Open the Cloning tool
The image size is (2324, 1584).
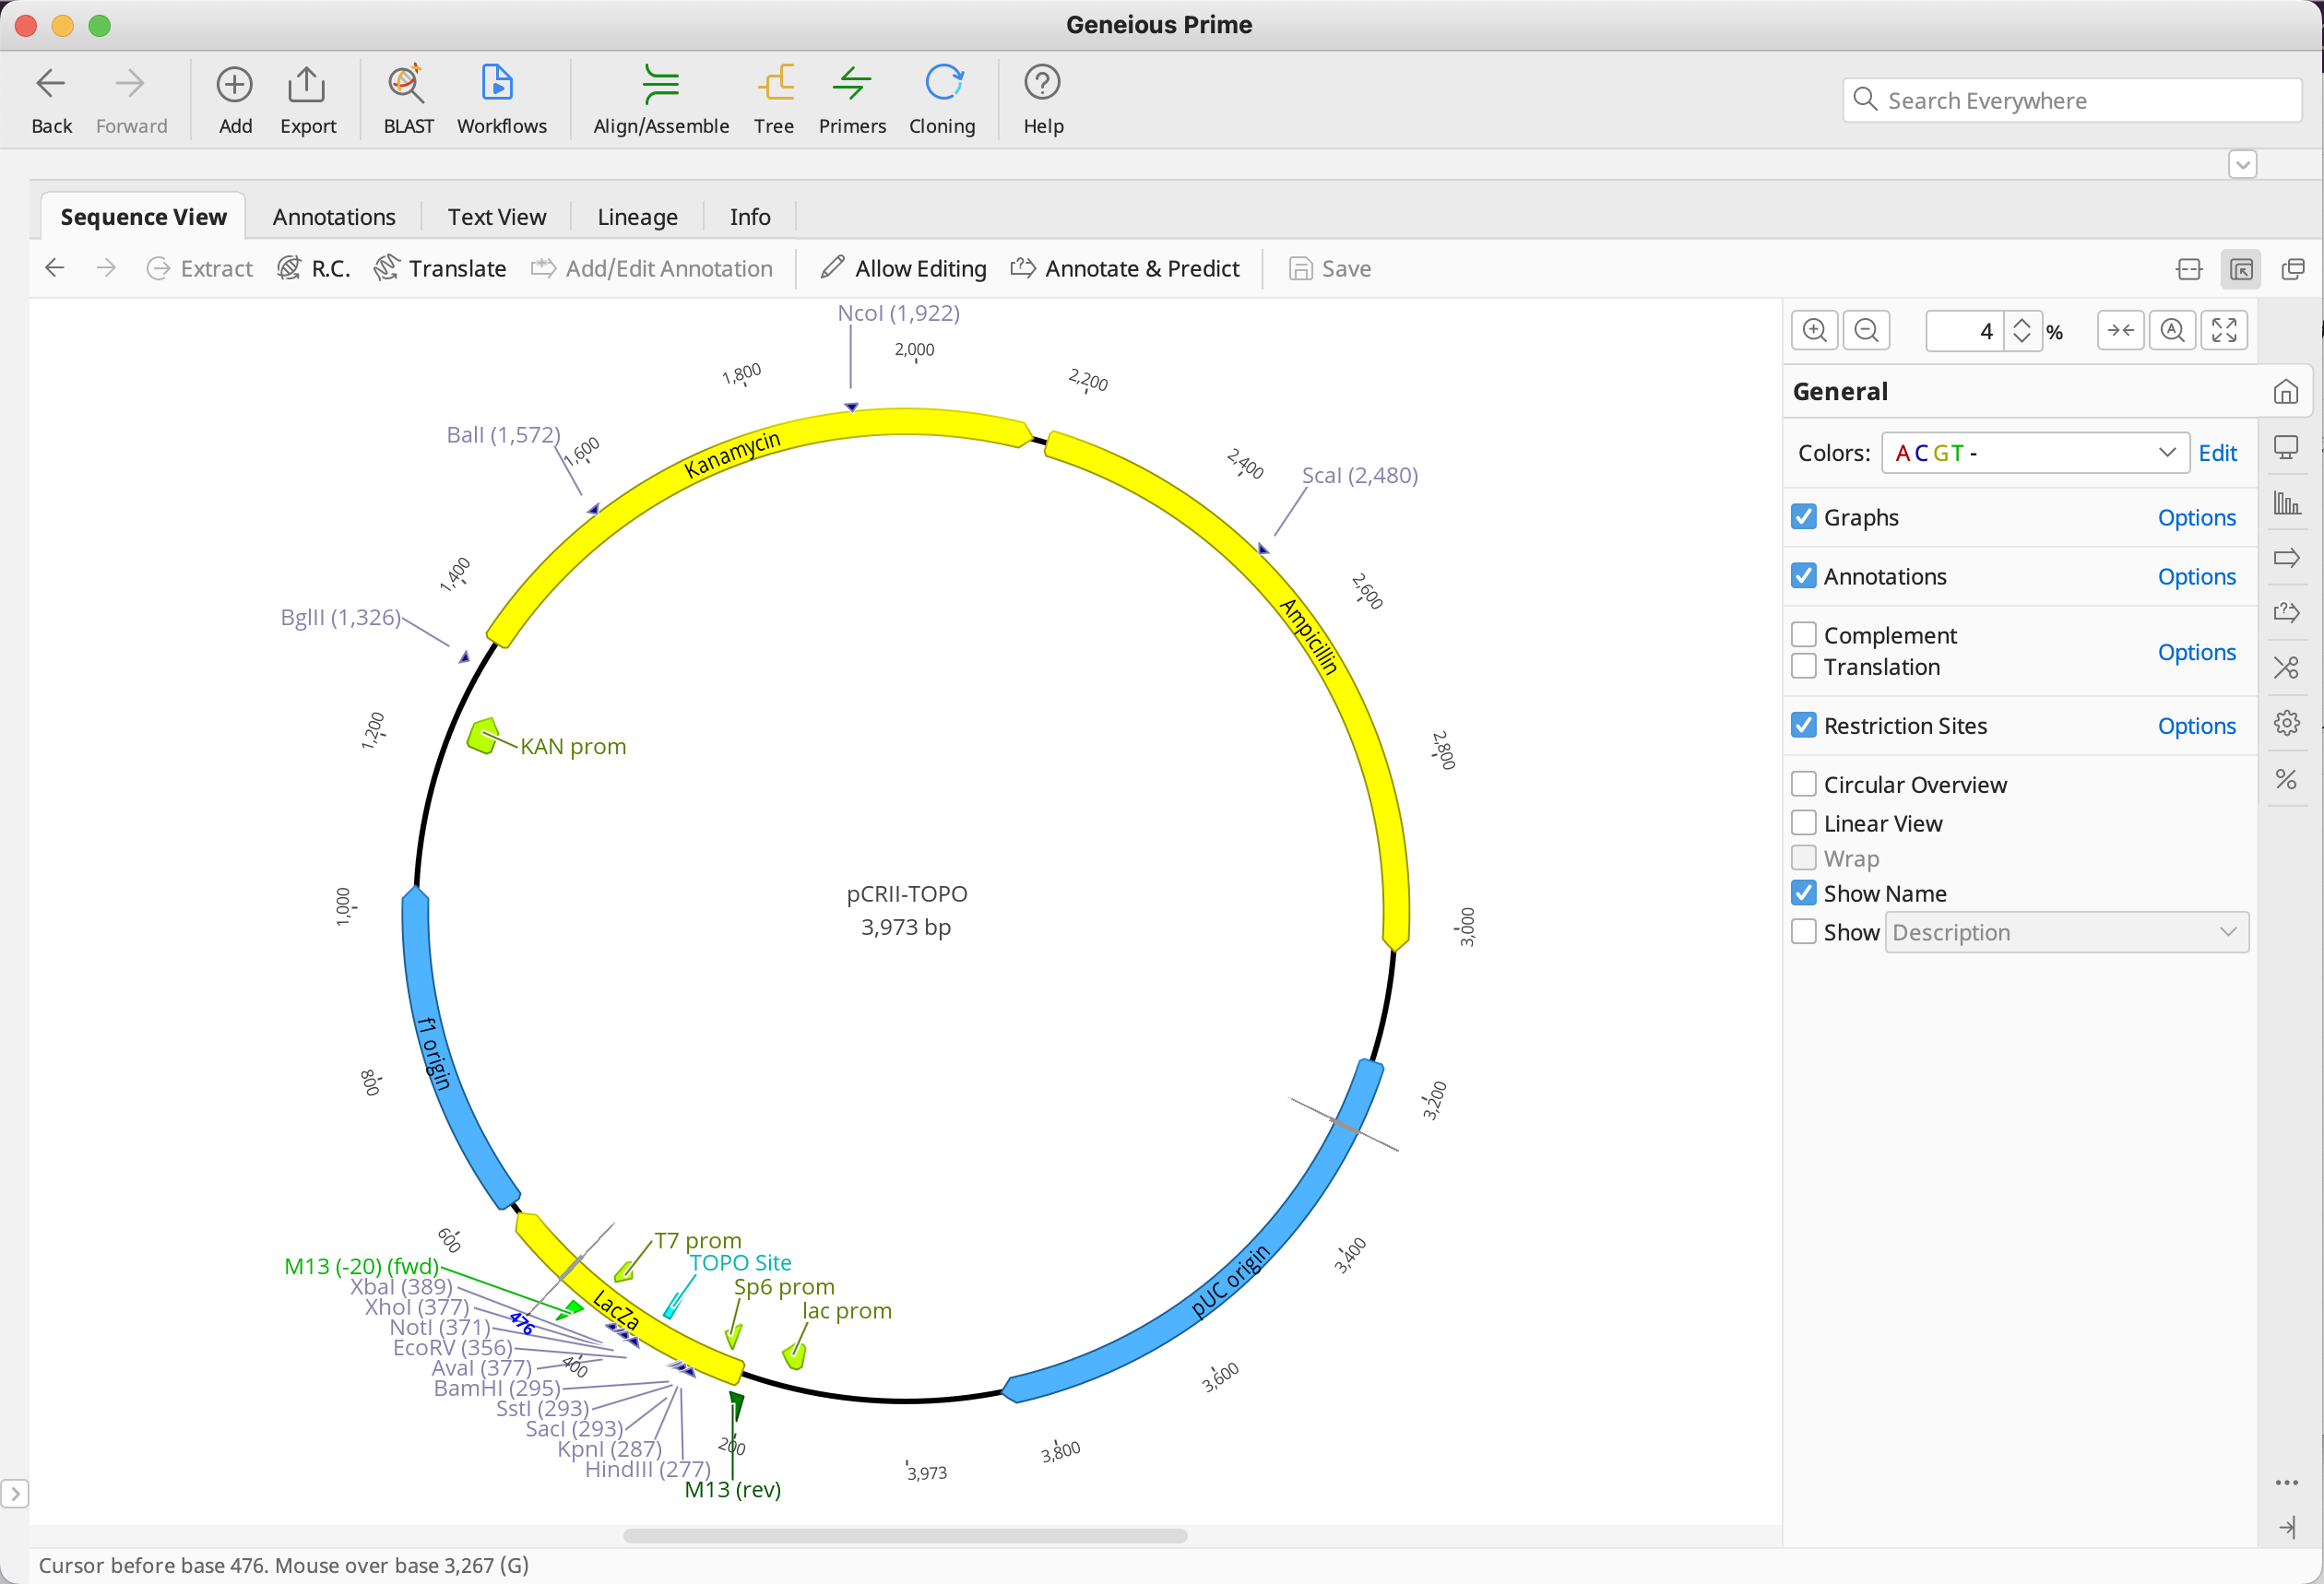[x=942, y=85]
